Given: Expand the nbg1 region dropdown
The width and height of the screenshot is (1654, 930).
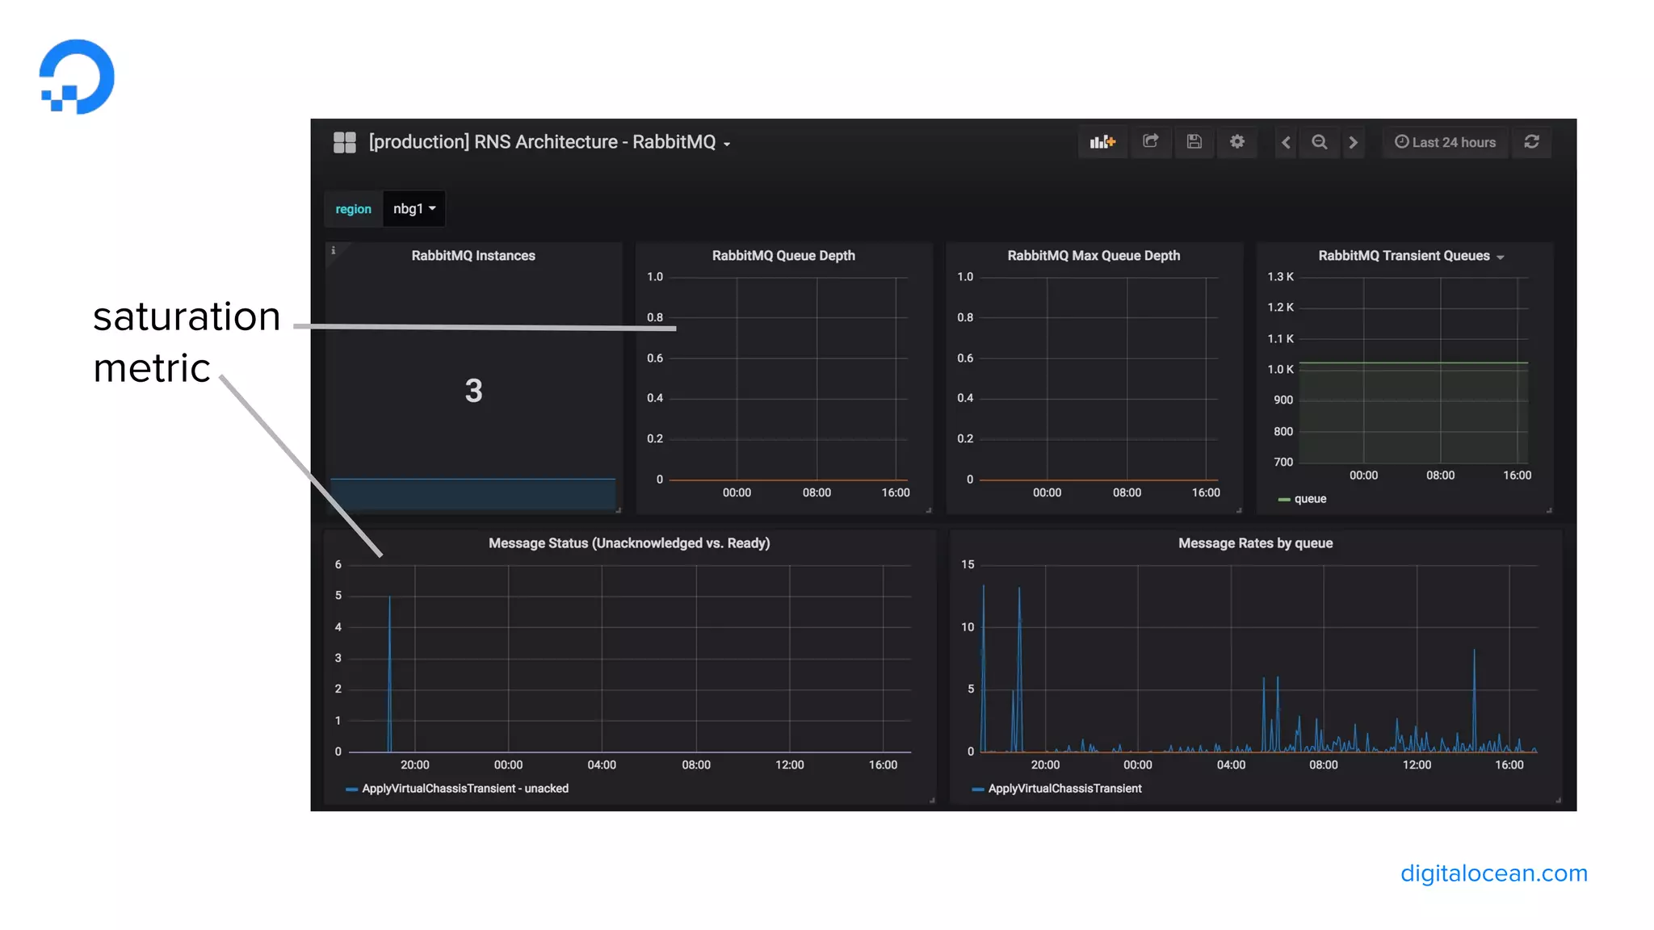Looking at the screenshot, I should point(413,209).
